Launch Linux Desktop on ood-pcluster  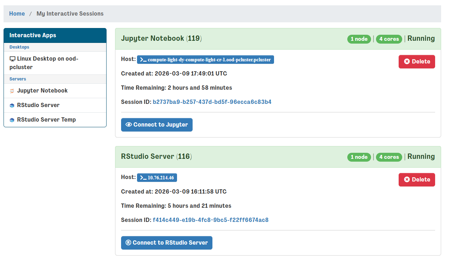(x=55, y=63)
